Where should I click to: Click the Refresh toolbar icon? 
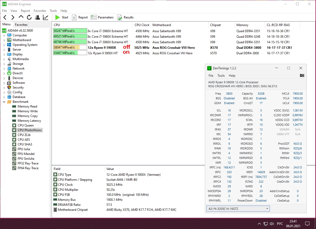coord(29,17)
